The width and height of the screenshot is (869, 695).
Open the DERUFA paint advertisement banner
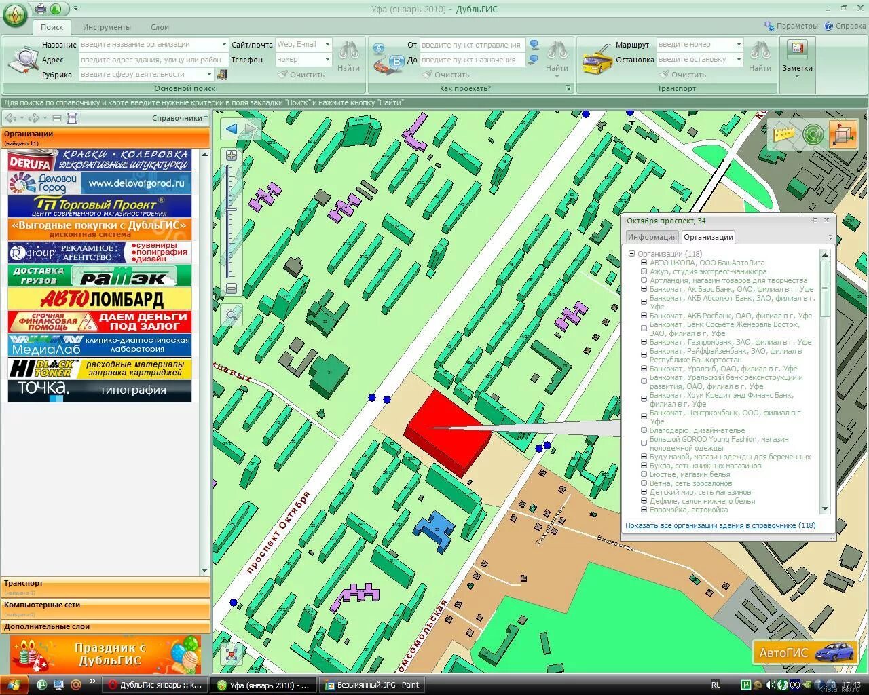(100, 161)
